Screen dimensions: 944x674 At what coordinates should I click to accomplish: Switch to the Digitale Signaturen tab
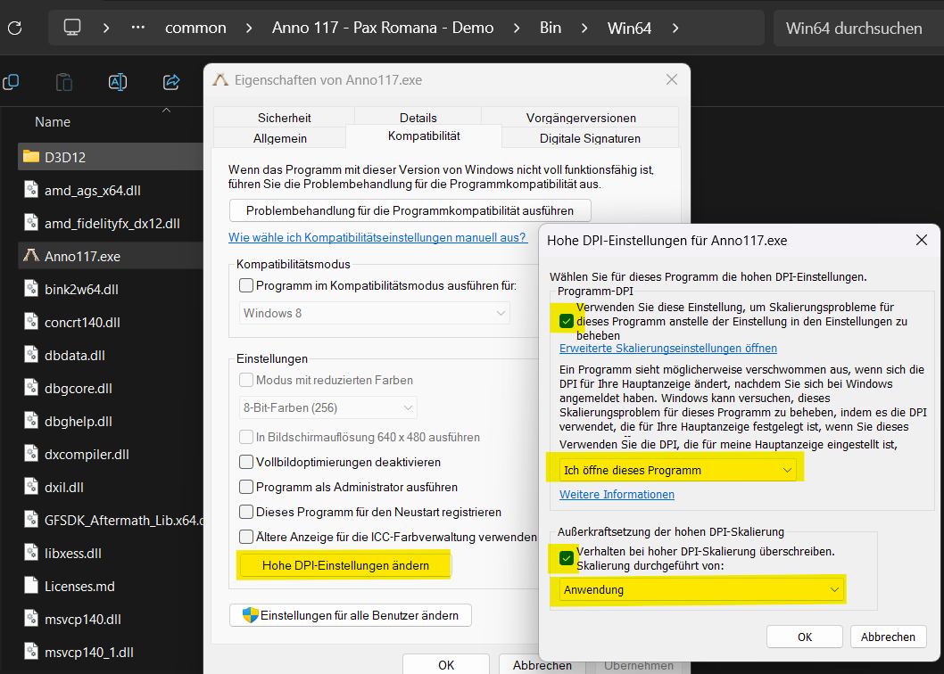tap(590, 138)
